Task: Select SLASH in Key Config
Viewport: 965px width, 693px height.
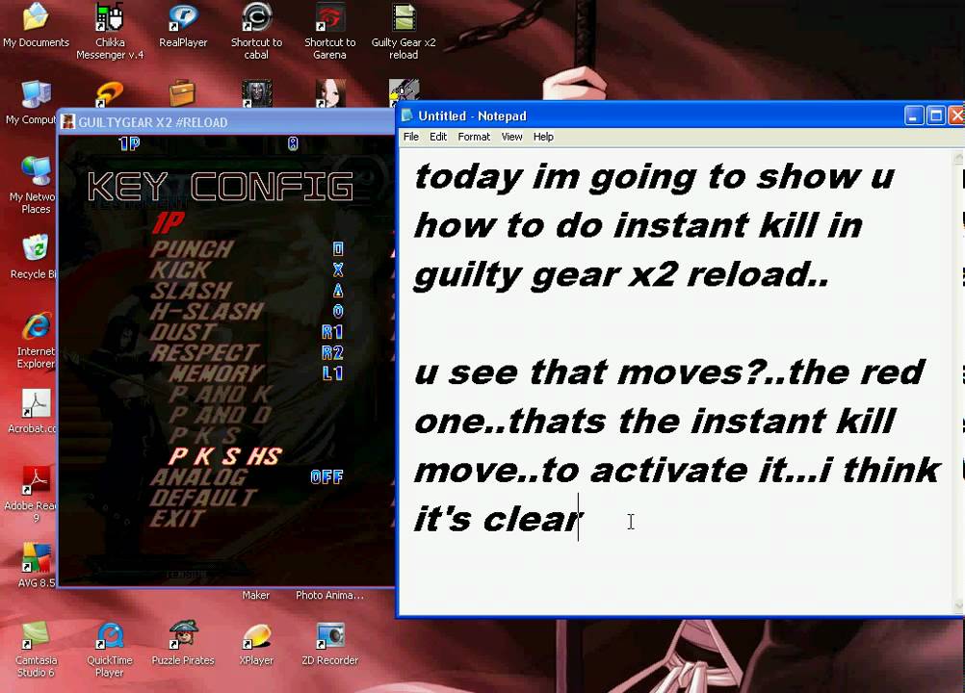Action: pyautogui.click(x=192, y=291)
